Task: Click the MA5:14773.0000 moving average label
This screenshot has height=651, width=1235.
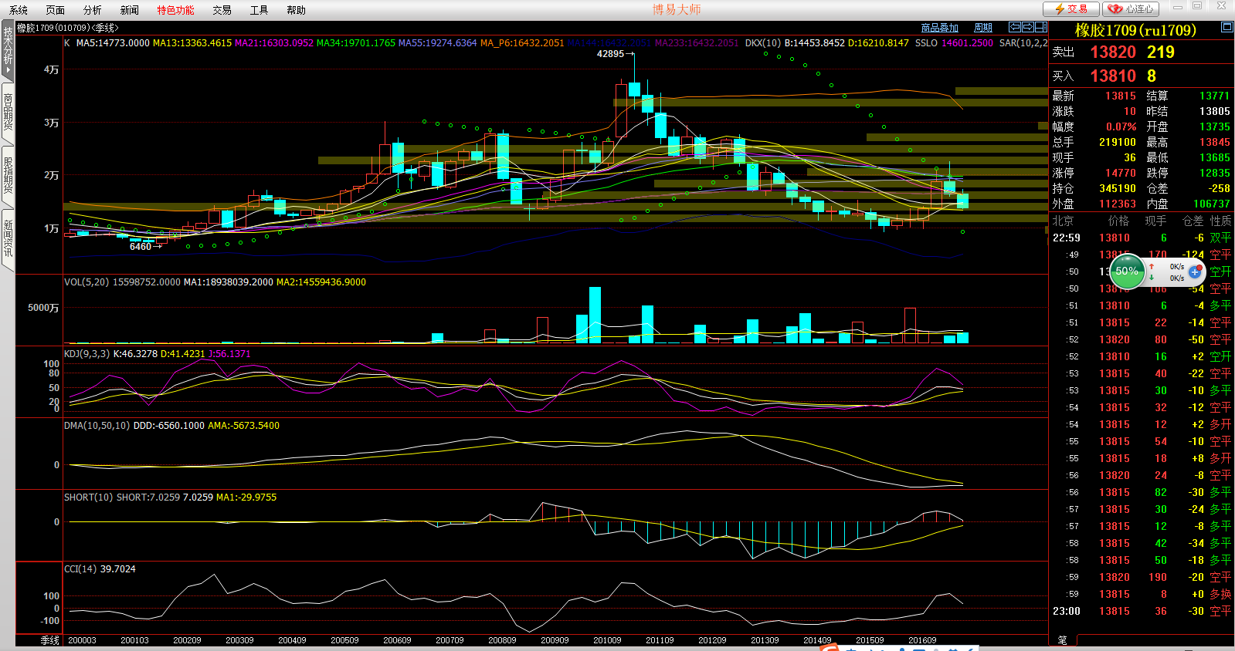Action: [113, 43]
